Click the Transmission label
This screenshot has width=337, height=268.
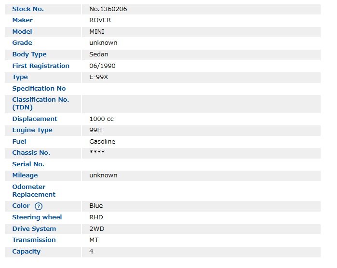(x=34, y=240)
